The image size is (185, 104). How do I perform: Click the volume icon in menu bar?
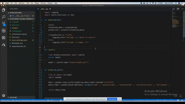click(x=156, y=3)
